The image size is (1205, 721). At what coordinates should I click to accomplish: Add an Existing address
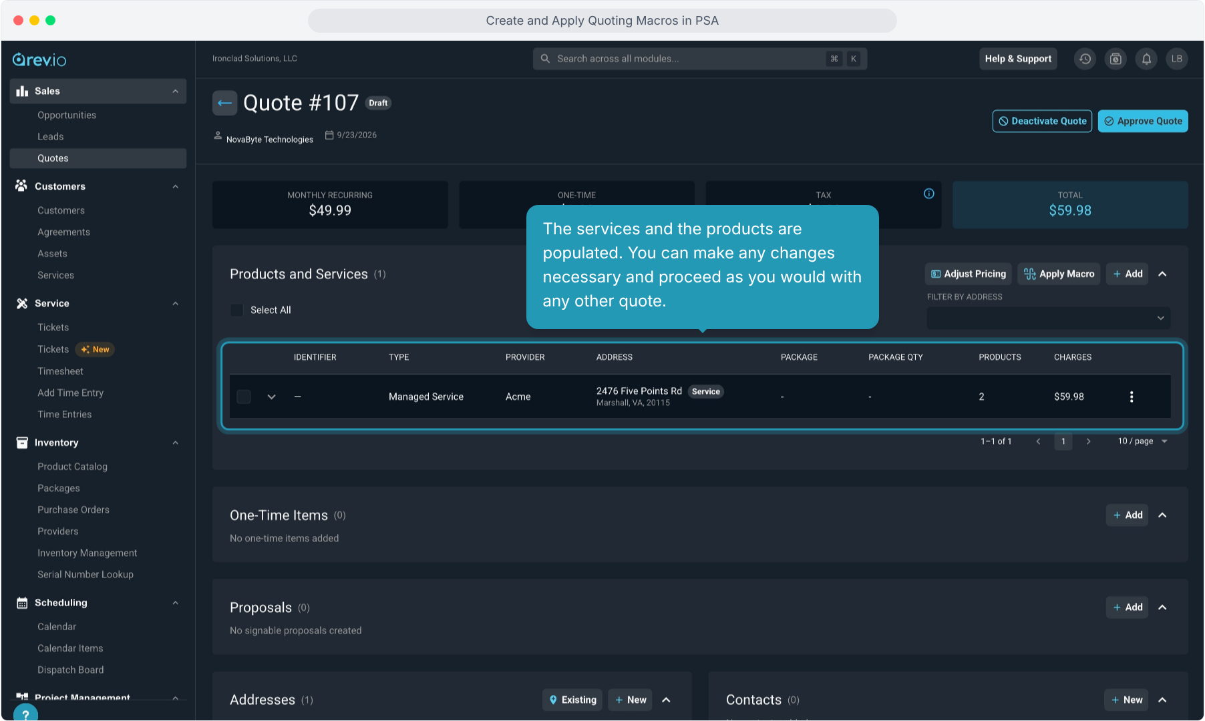572,700
